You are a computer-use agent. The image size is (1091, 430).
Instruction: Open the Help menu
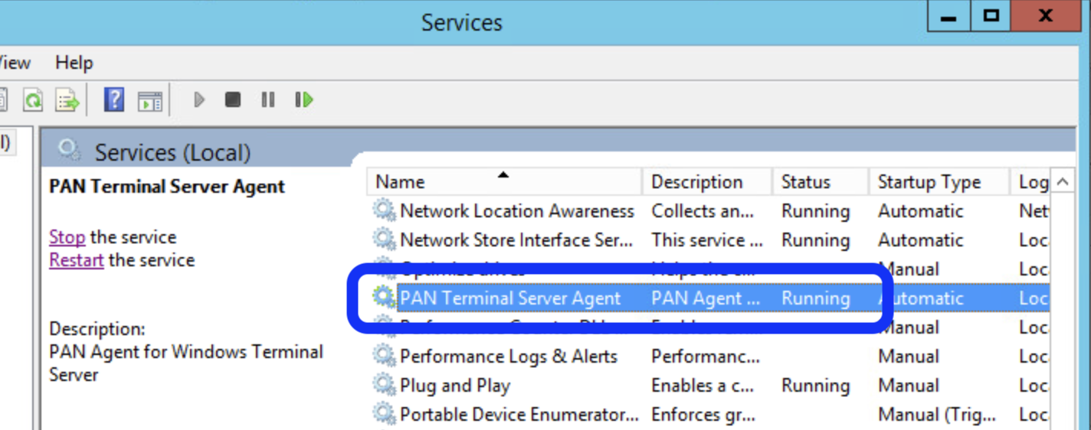coord(74,63)
